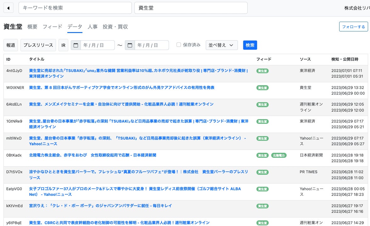Click the フォローする button
The height and width of the screenshot is (226, 370).
[x=354, y=27]
